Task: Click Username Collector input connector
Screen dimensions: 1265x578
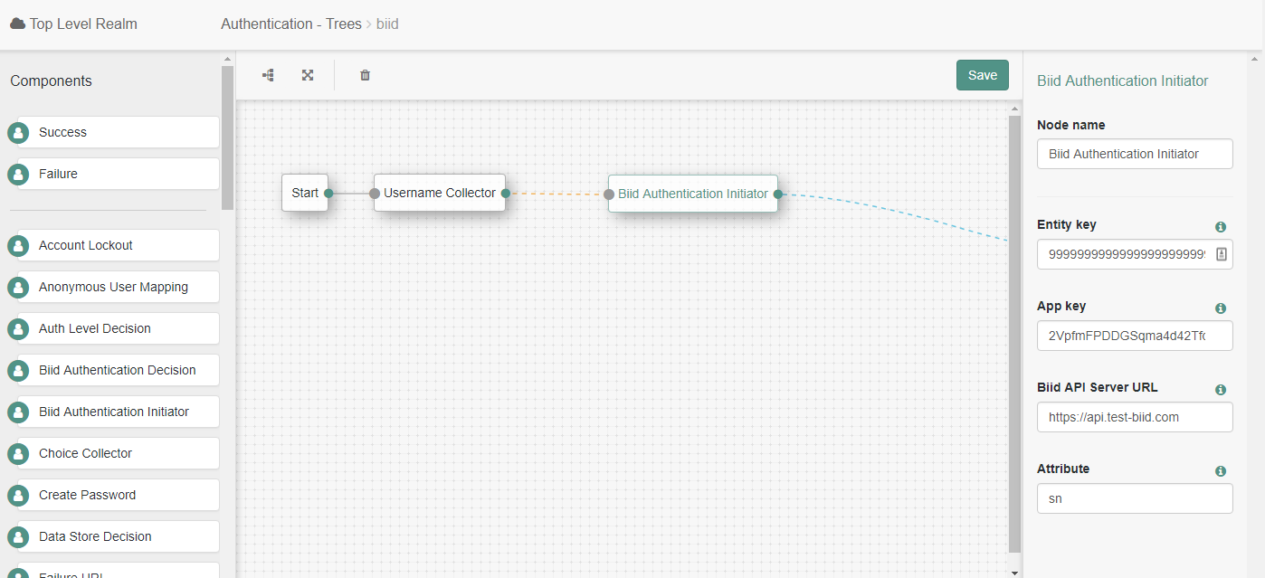Action: [x=375, y=194]
